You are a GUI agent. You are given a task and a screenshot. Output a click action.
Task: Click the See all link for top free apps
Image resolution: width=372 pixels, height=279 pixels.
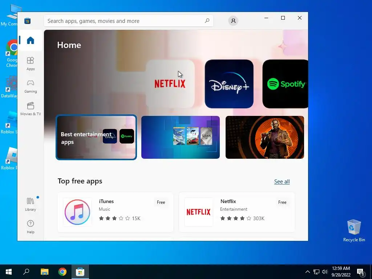tap(282, 182)
